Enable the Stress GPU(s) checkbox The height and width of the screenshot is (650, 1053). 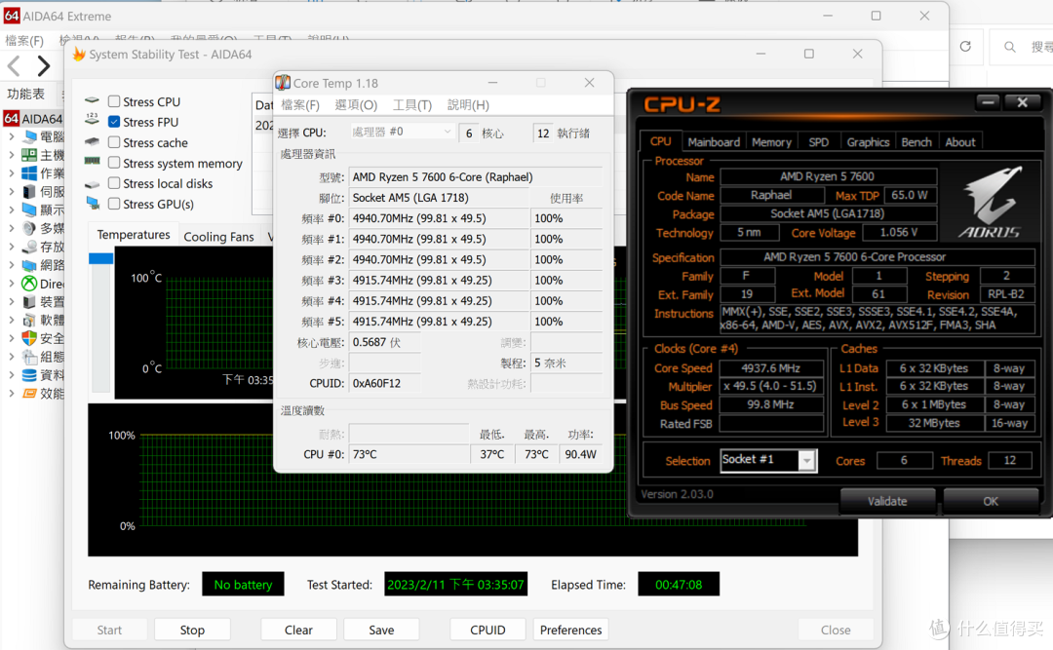tap(114, 204)
